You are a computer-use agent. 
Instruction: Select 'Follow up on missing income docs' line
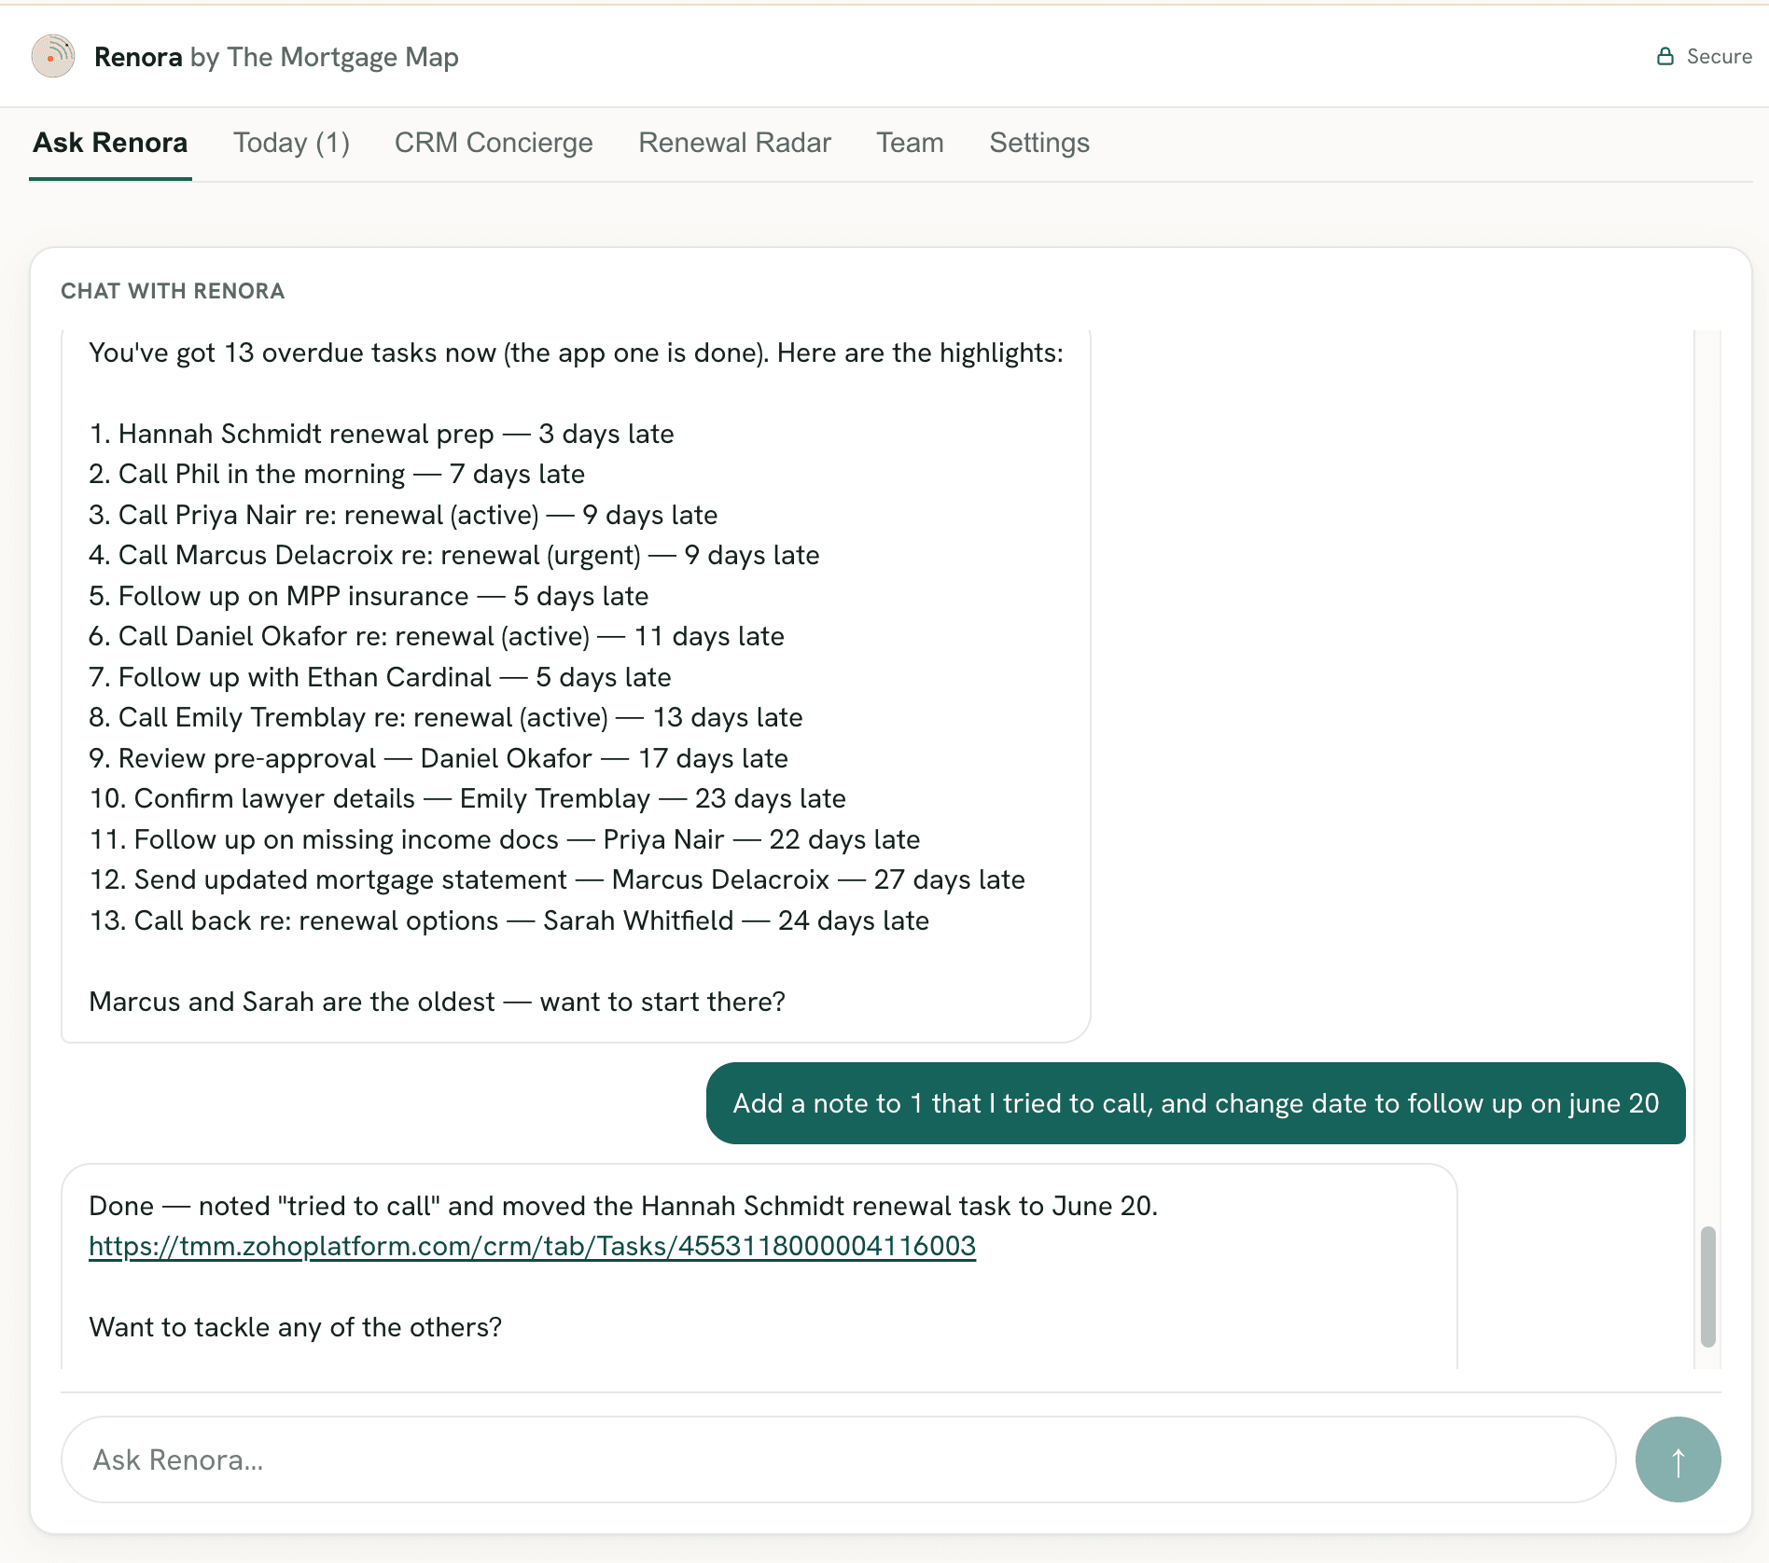pyautogui.click(x=505, y=839)
